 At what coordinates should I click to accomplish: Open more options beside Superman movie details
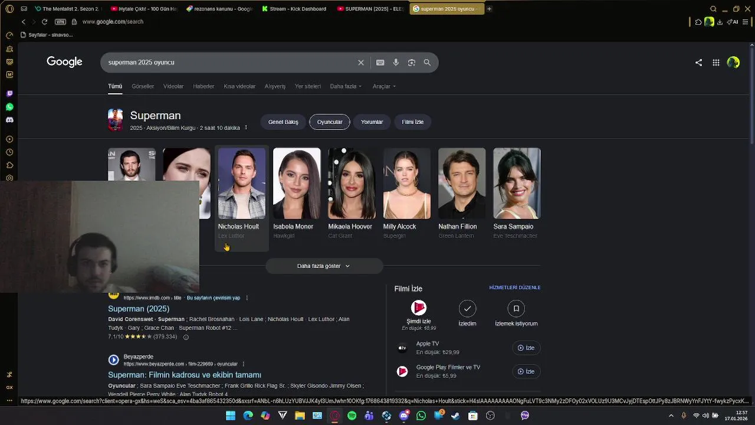[x=246, y=128]
